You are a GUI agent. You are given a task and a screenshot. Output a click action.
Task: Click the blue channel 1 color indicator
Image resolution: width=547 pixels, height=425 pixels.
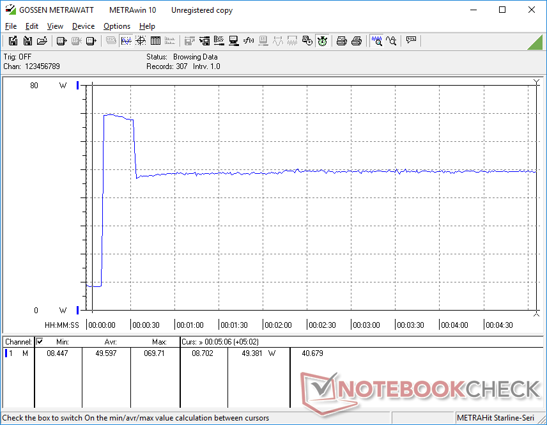click(x=6, y=353)
